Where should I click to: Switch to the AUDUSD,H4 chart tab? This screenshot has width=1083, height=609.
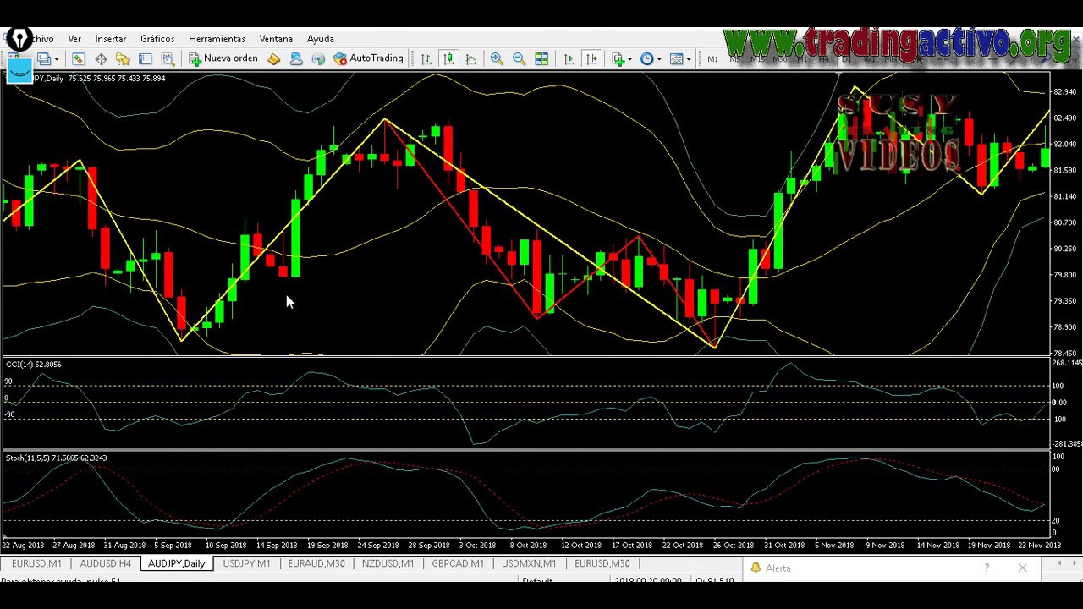point(105,563)
